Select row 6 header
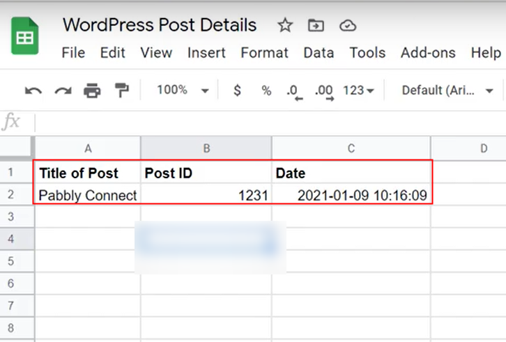Image resolution: width=506 pixels, height=342 pixels. point(17,283)
